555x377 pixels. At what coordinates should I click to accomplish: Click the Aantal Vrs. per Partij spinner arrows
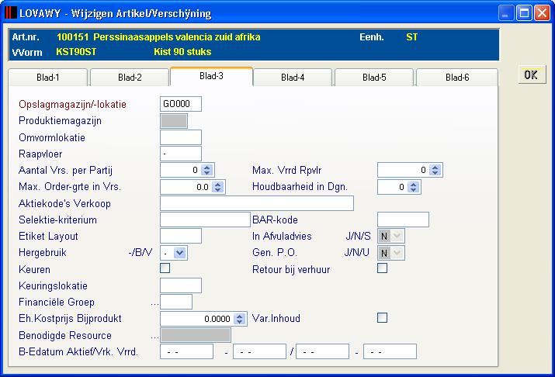pos(207,170)
